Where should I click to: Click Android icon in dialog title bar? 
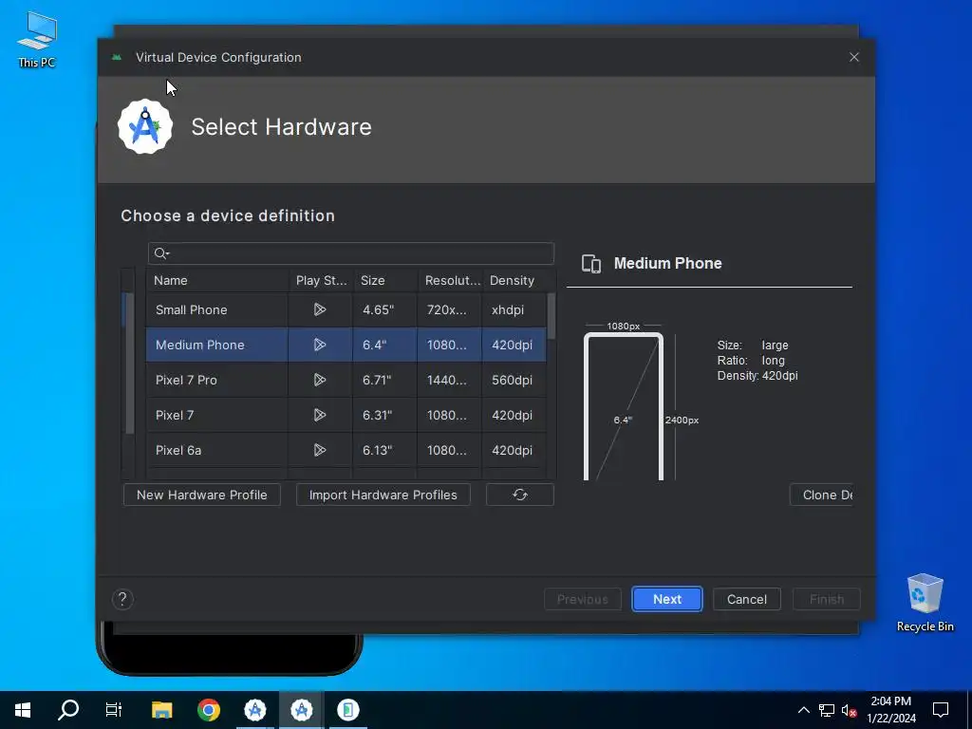point(117,58)
